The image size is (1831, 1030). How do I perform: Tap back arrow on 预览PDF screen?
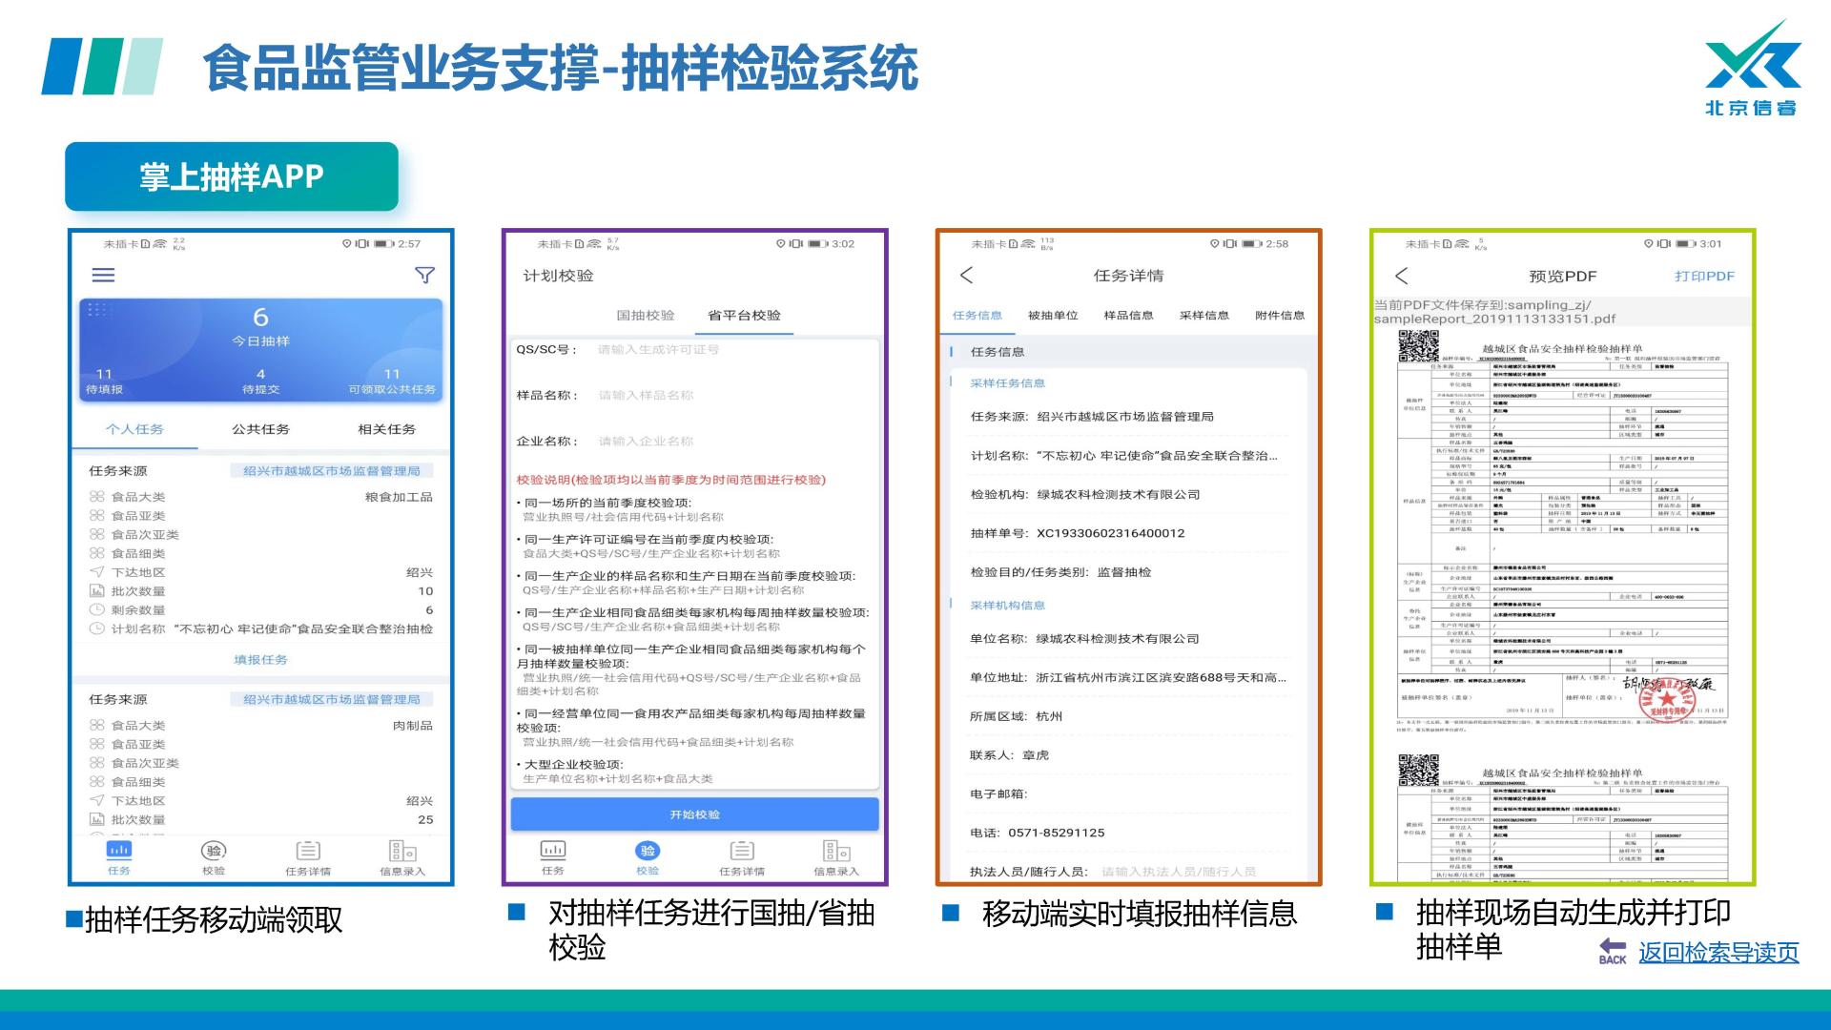pos(1401,276)
